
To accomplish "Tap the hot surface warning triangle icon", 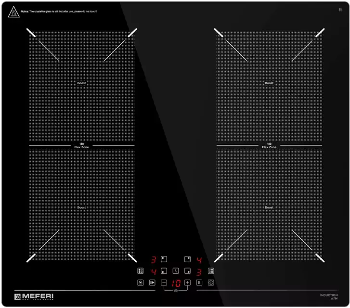I will (x=13, y=12).
